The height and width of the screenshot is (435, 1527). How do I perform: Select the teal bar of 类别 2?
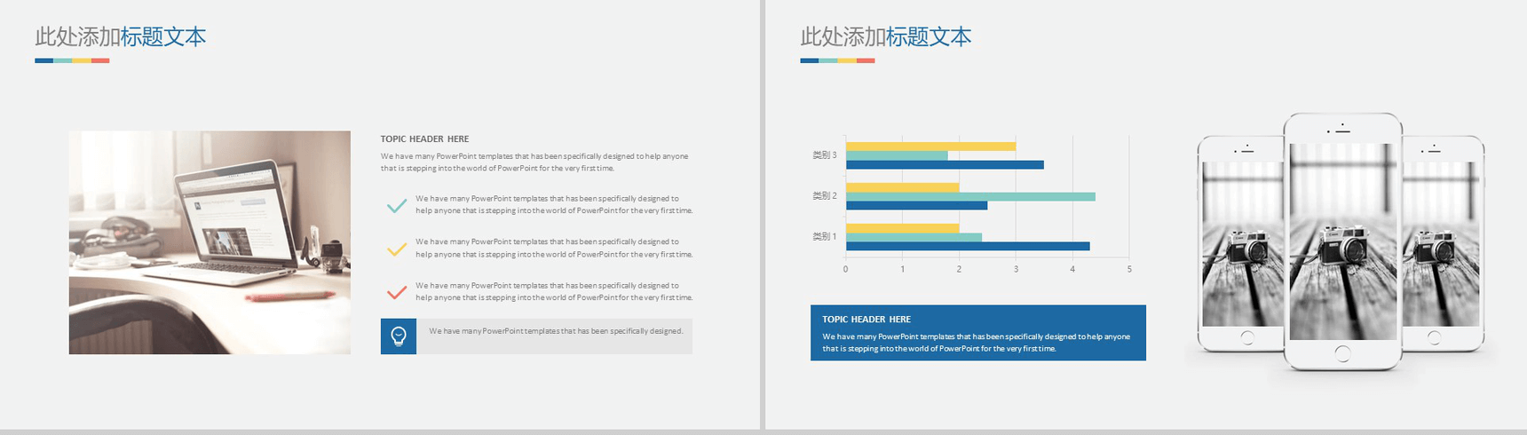pos(970,196)
